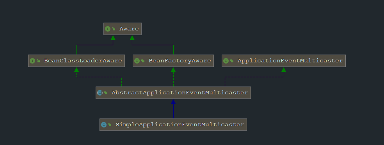The image size is (384, 145).
Task: Select the SimpleApplicationEventMulticaster label
Action: coord(180,125)
